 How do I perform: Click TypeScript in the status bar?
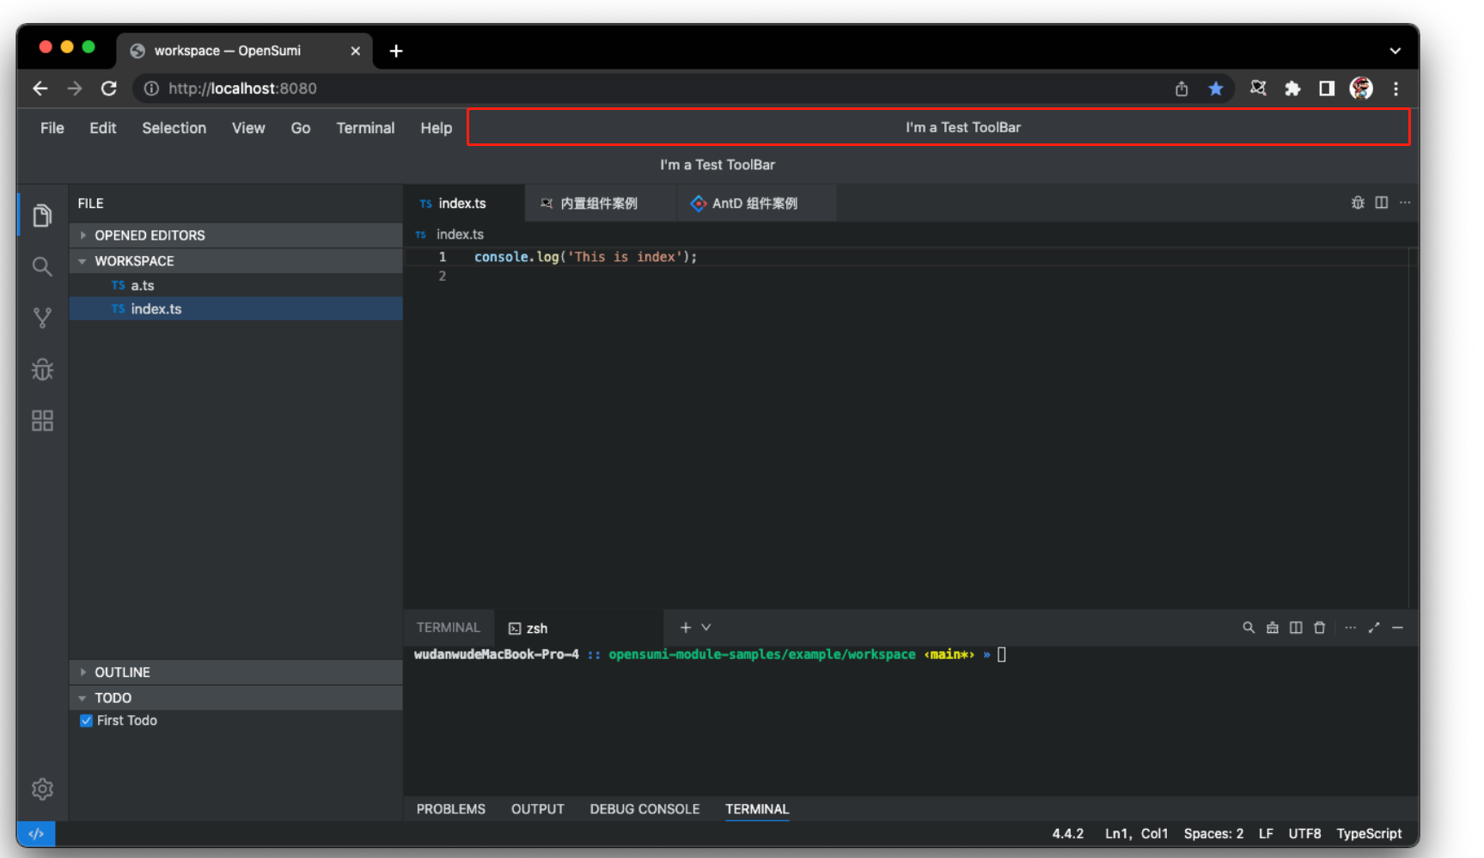point(1368,833)
